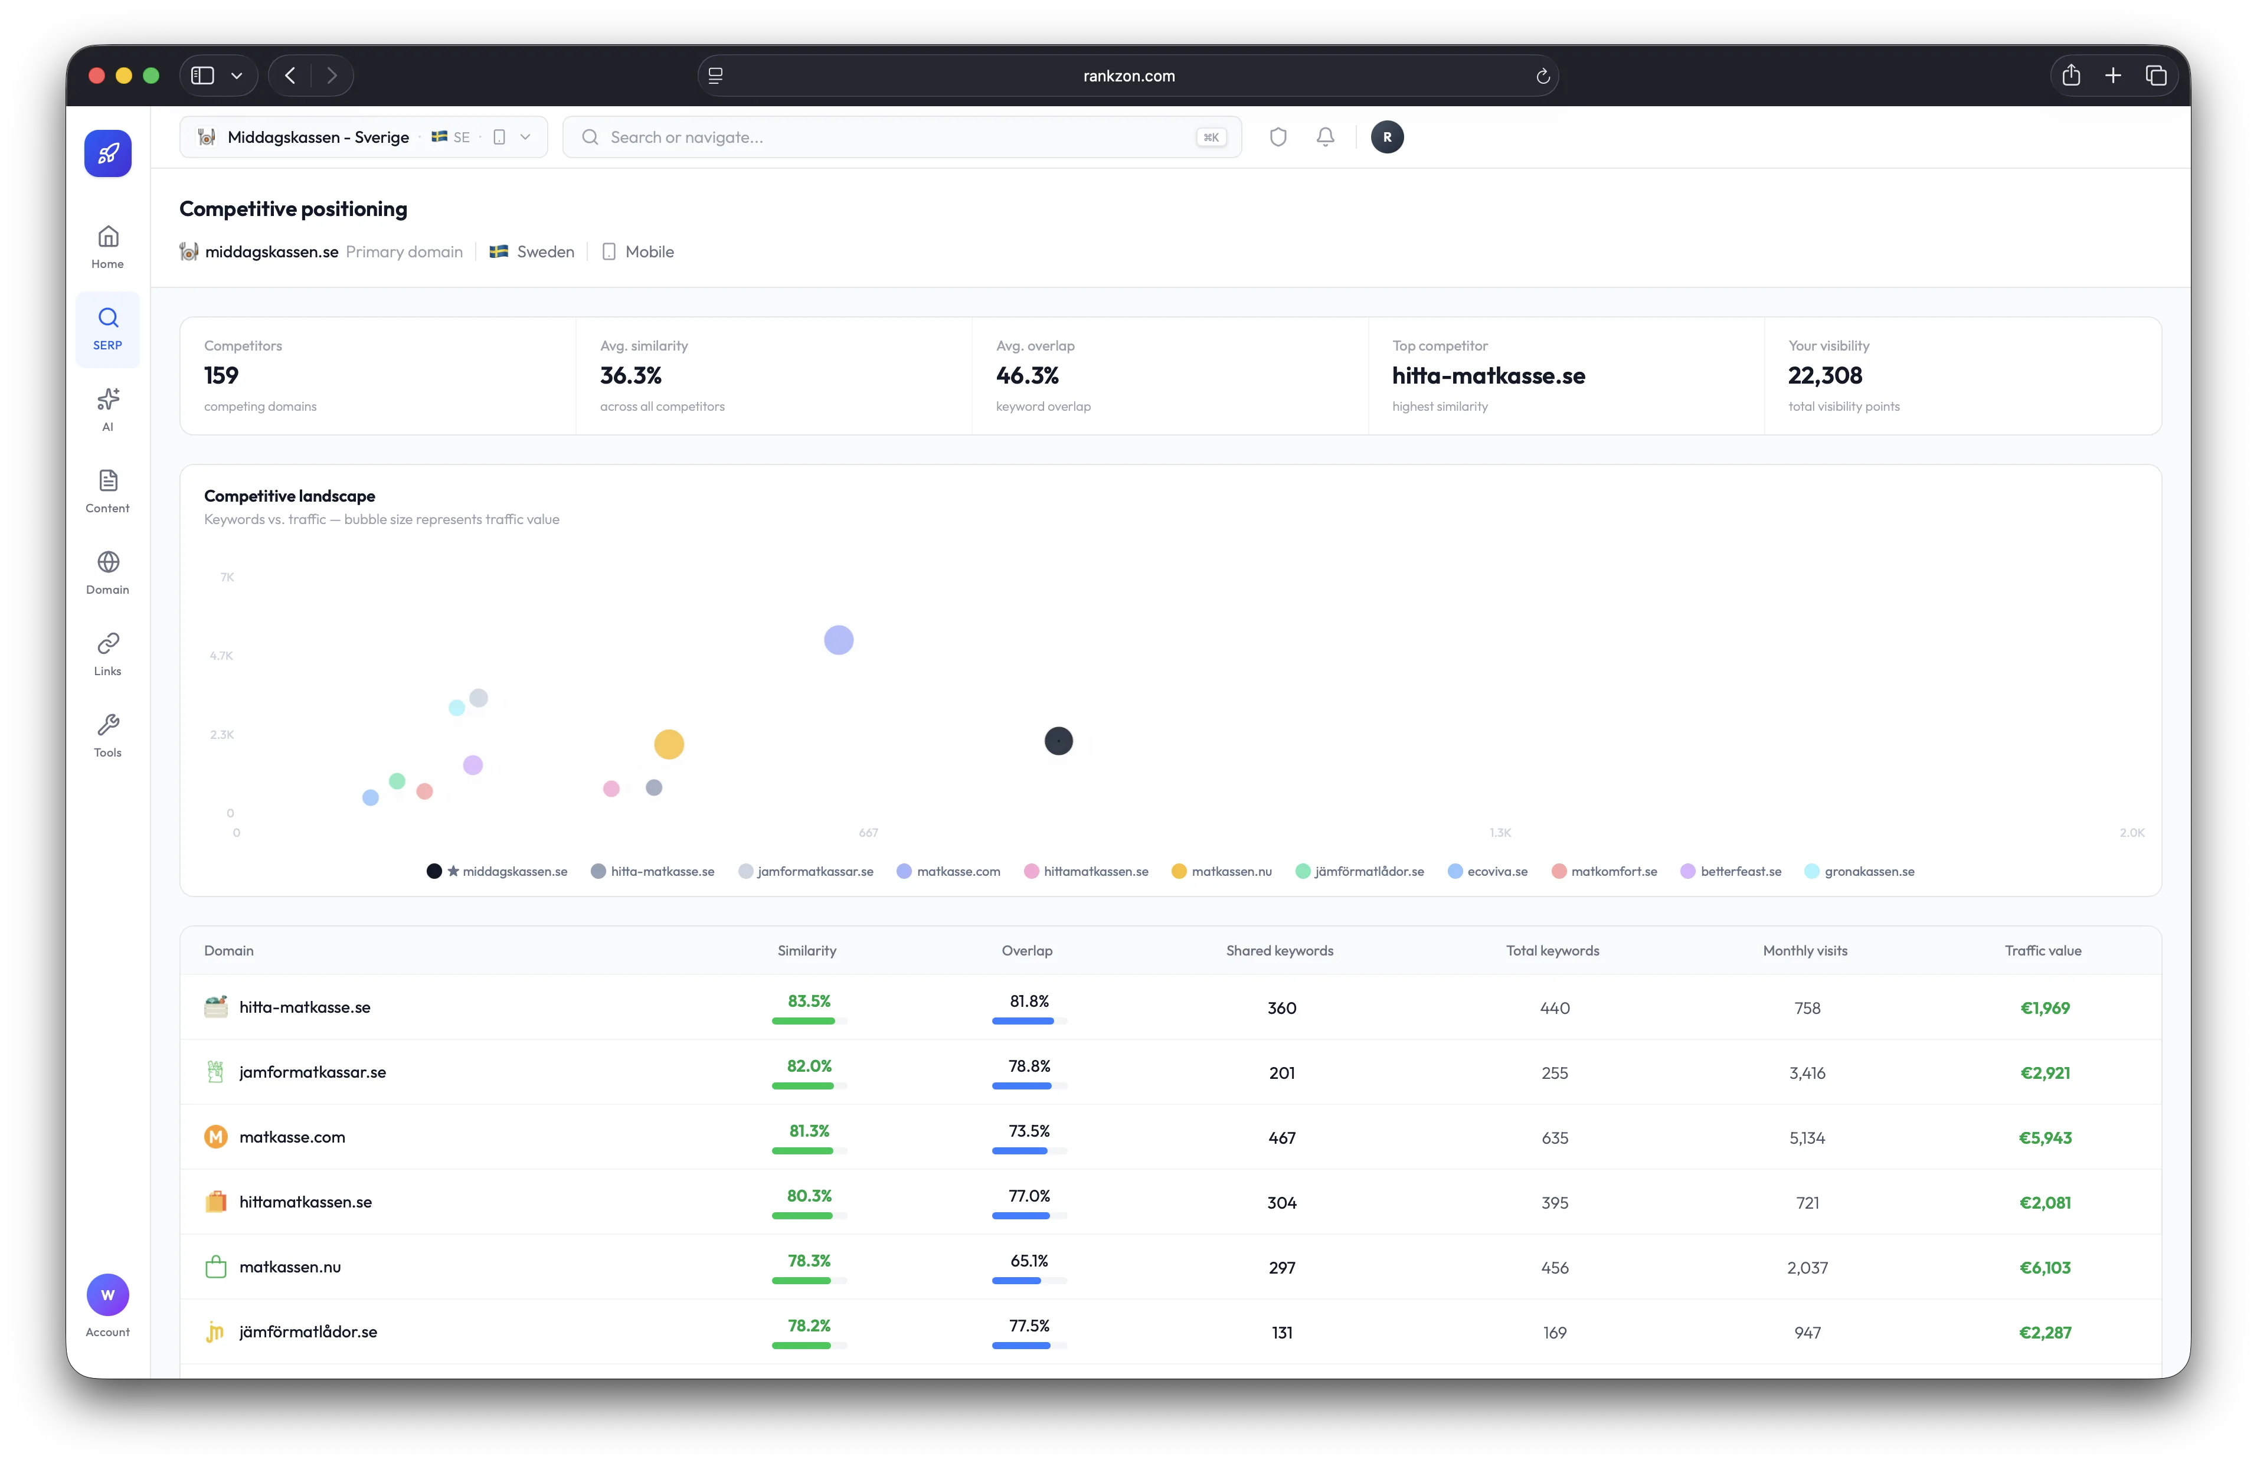Click the large purple matkasse.com bubble
This screenshot has width=2257, height=1466.
839,640
